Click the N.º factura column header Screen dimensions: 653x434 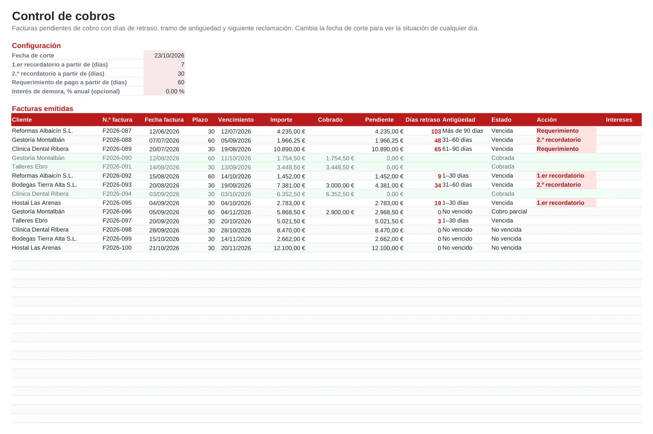pyautogui.click(x=118, y=120)
